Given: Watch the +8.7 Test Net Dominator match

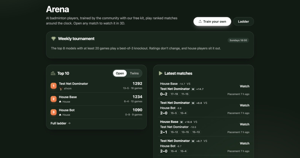Looking at the screenshot, I should 245,143.
